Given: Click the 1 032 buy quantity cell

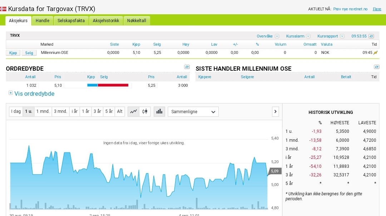Looking at the screenshot, I should point(31,85).
